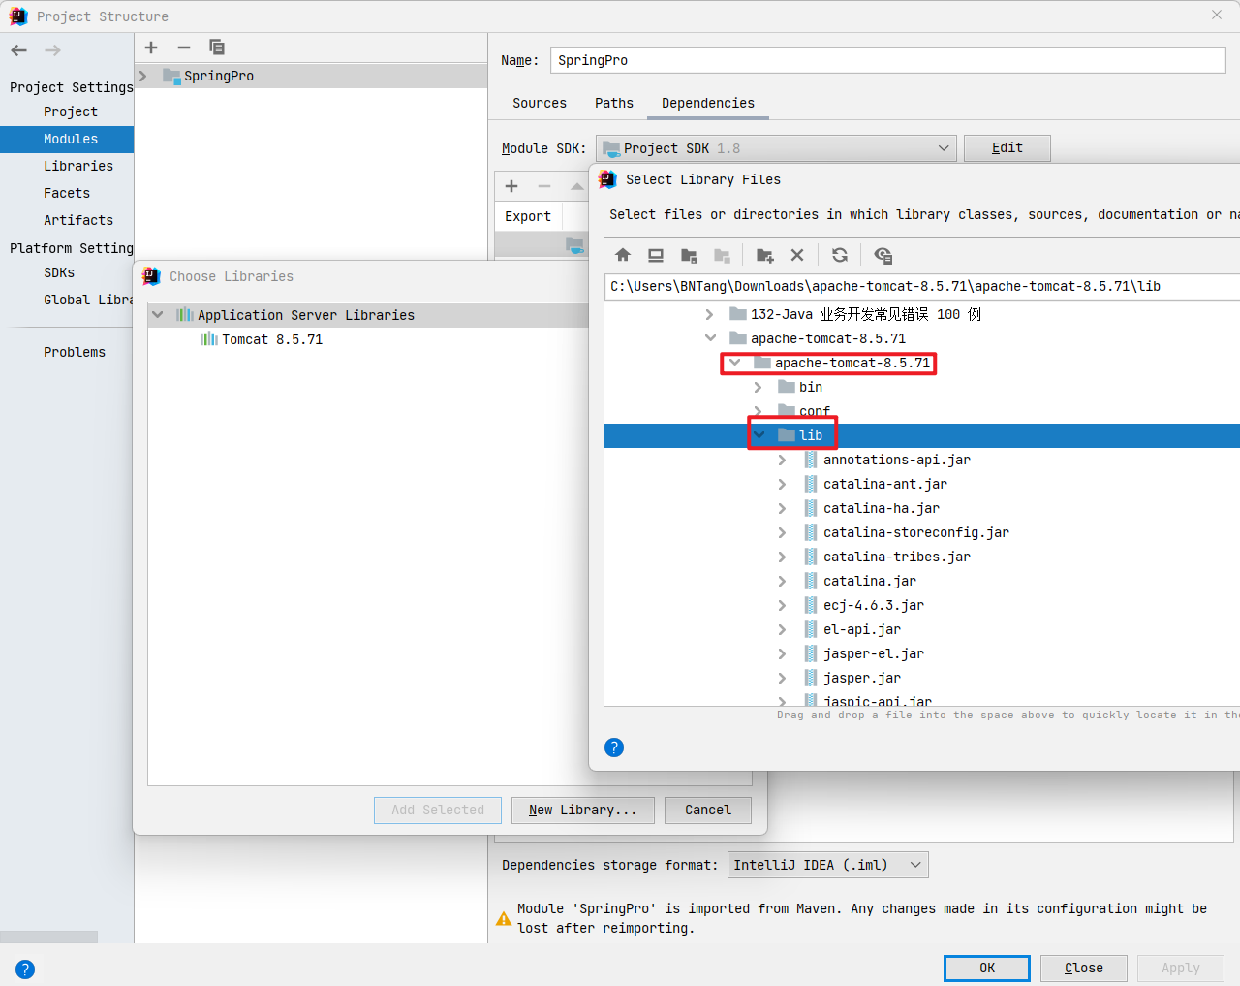The image size is (1240, 986).
Task: Expand ecj-4.6.3.jar node
Action: [x=782, y=605]
